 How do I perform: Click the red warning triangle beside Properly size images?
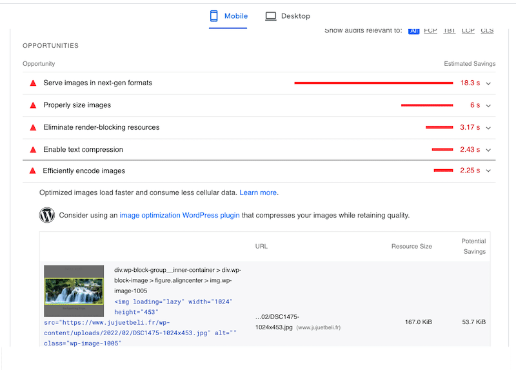click(34, 105)
